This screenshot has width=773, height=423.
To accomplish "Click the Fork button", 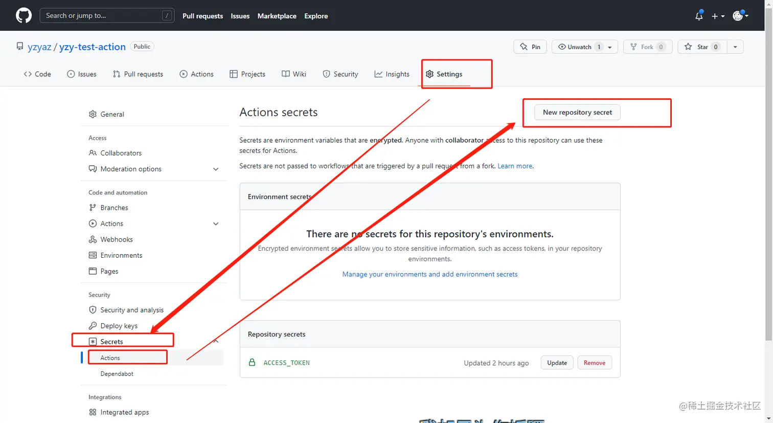I will click(x=648, y=47).
